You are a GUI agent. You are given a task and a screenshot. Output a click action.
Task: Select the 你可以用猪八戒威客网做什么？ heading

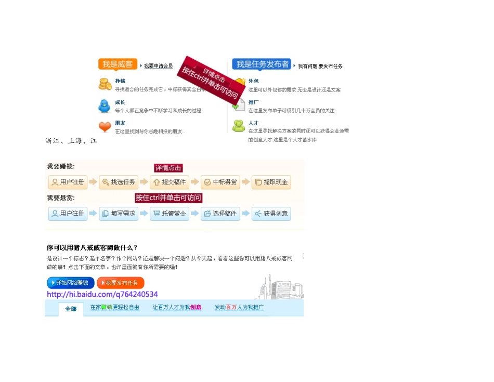point(92,247)
